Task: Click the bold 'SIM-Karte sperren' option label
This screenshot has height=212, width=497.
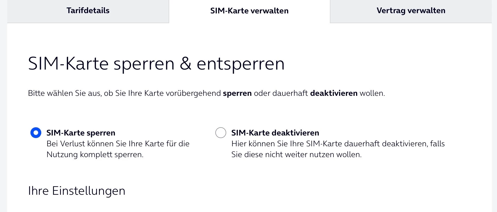Action: 81,133
